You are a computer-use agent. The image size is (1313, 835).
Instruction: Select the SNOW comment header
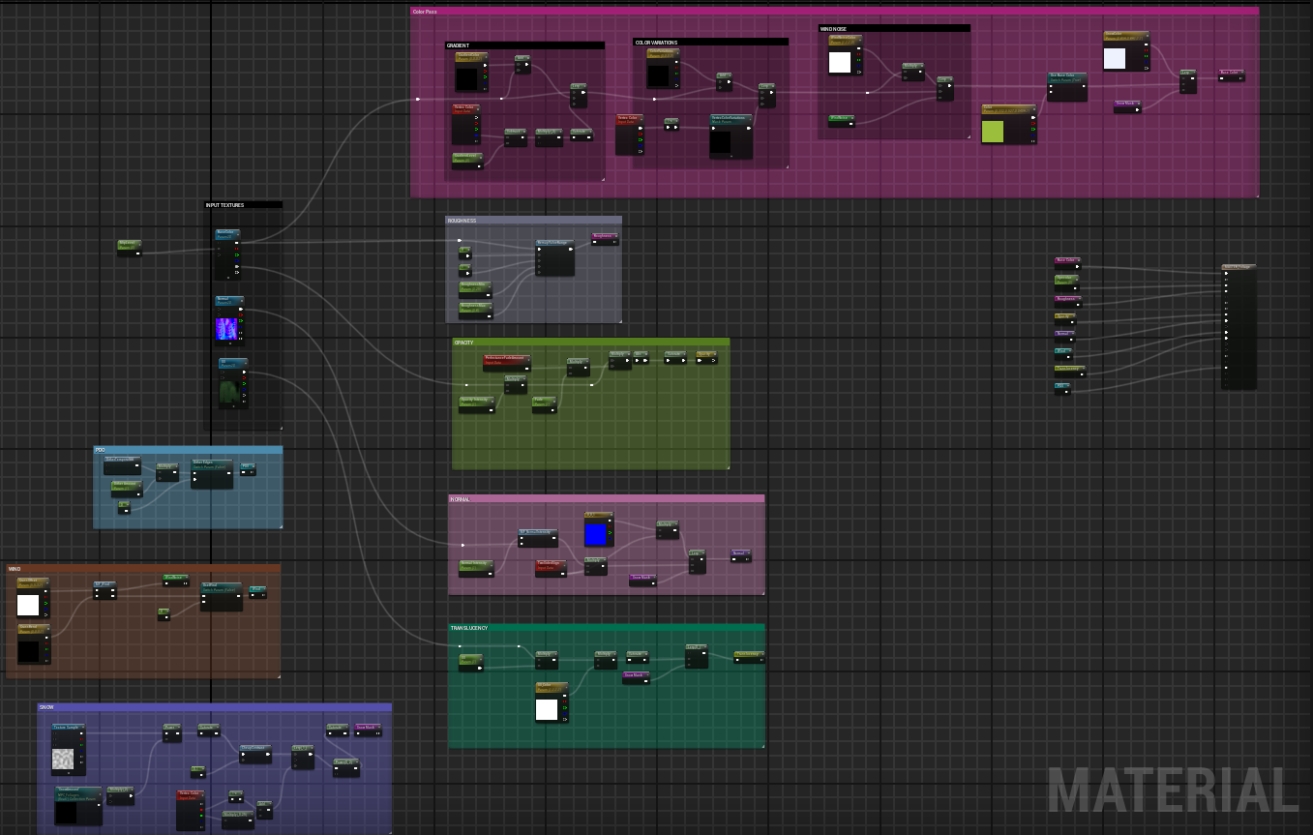(x=215, y=707)
